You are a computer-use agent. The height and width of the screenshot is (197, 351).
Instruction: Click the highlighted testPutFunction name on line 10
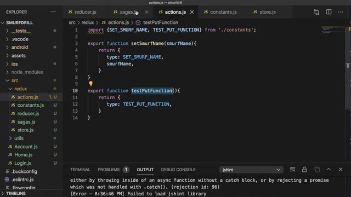[151, 91]
